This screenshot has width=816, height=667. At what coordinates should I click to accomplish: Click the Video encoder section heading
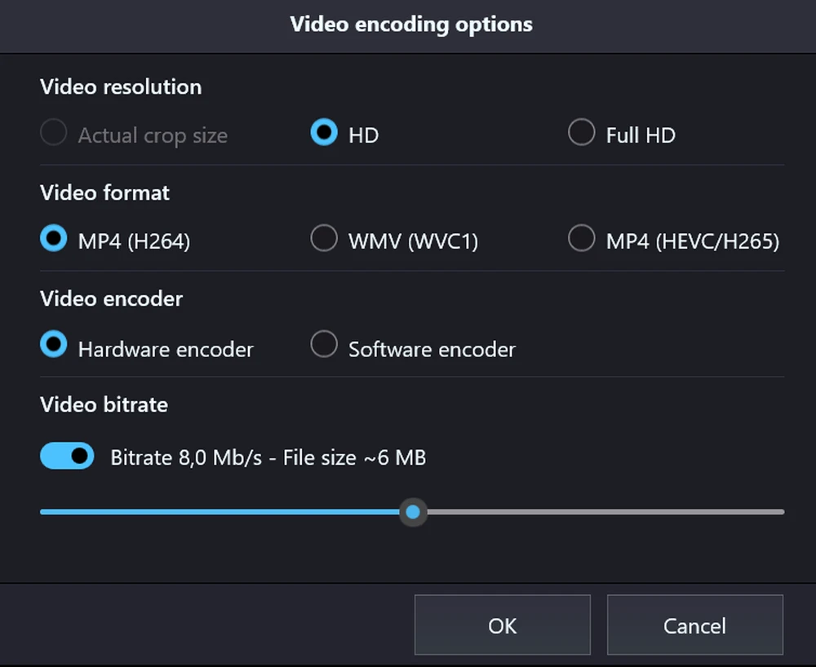pyautogui.click(x=111, y=299)
